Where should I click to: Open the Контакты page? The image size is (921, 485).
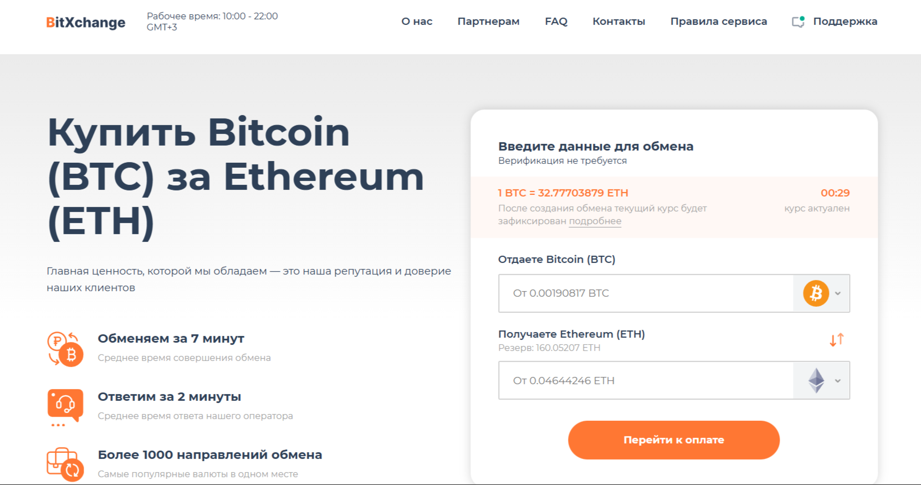click(618, 22)
